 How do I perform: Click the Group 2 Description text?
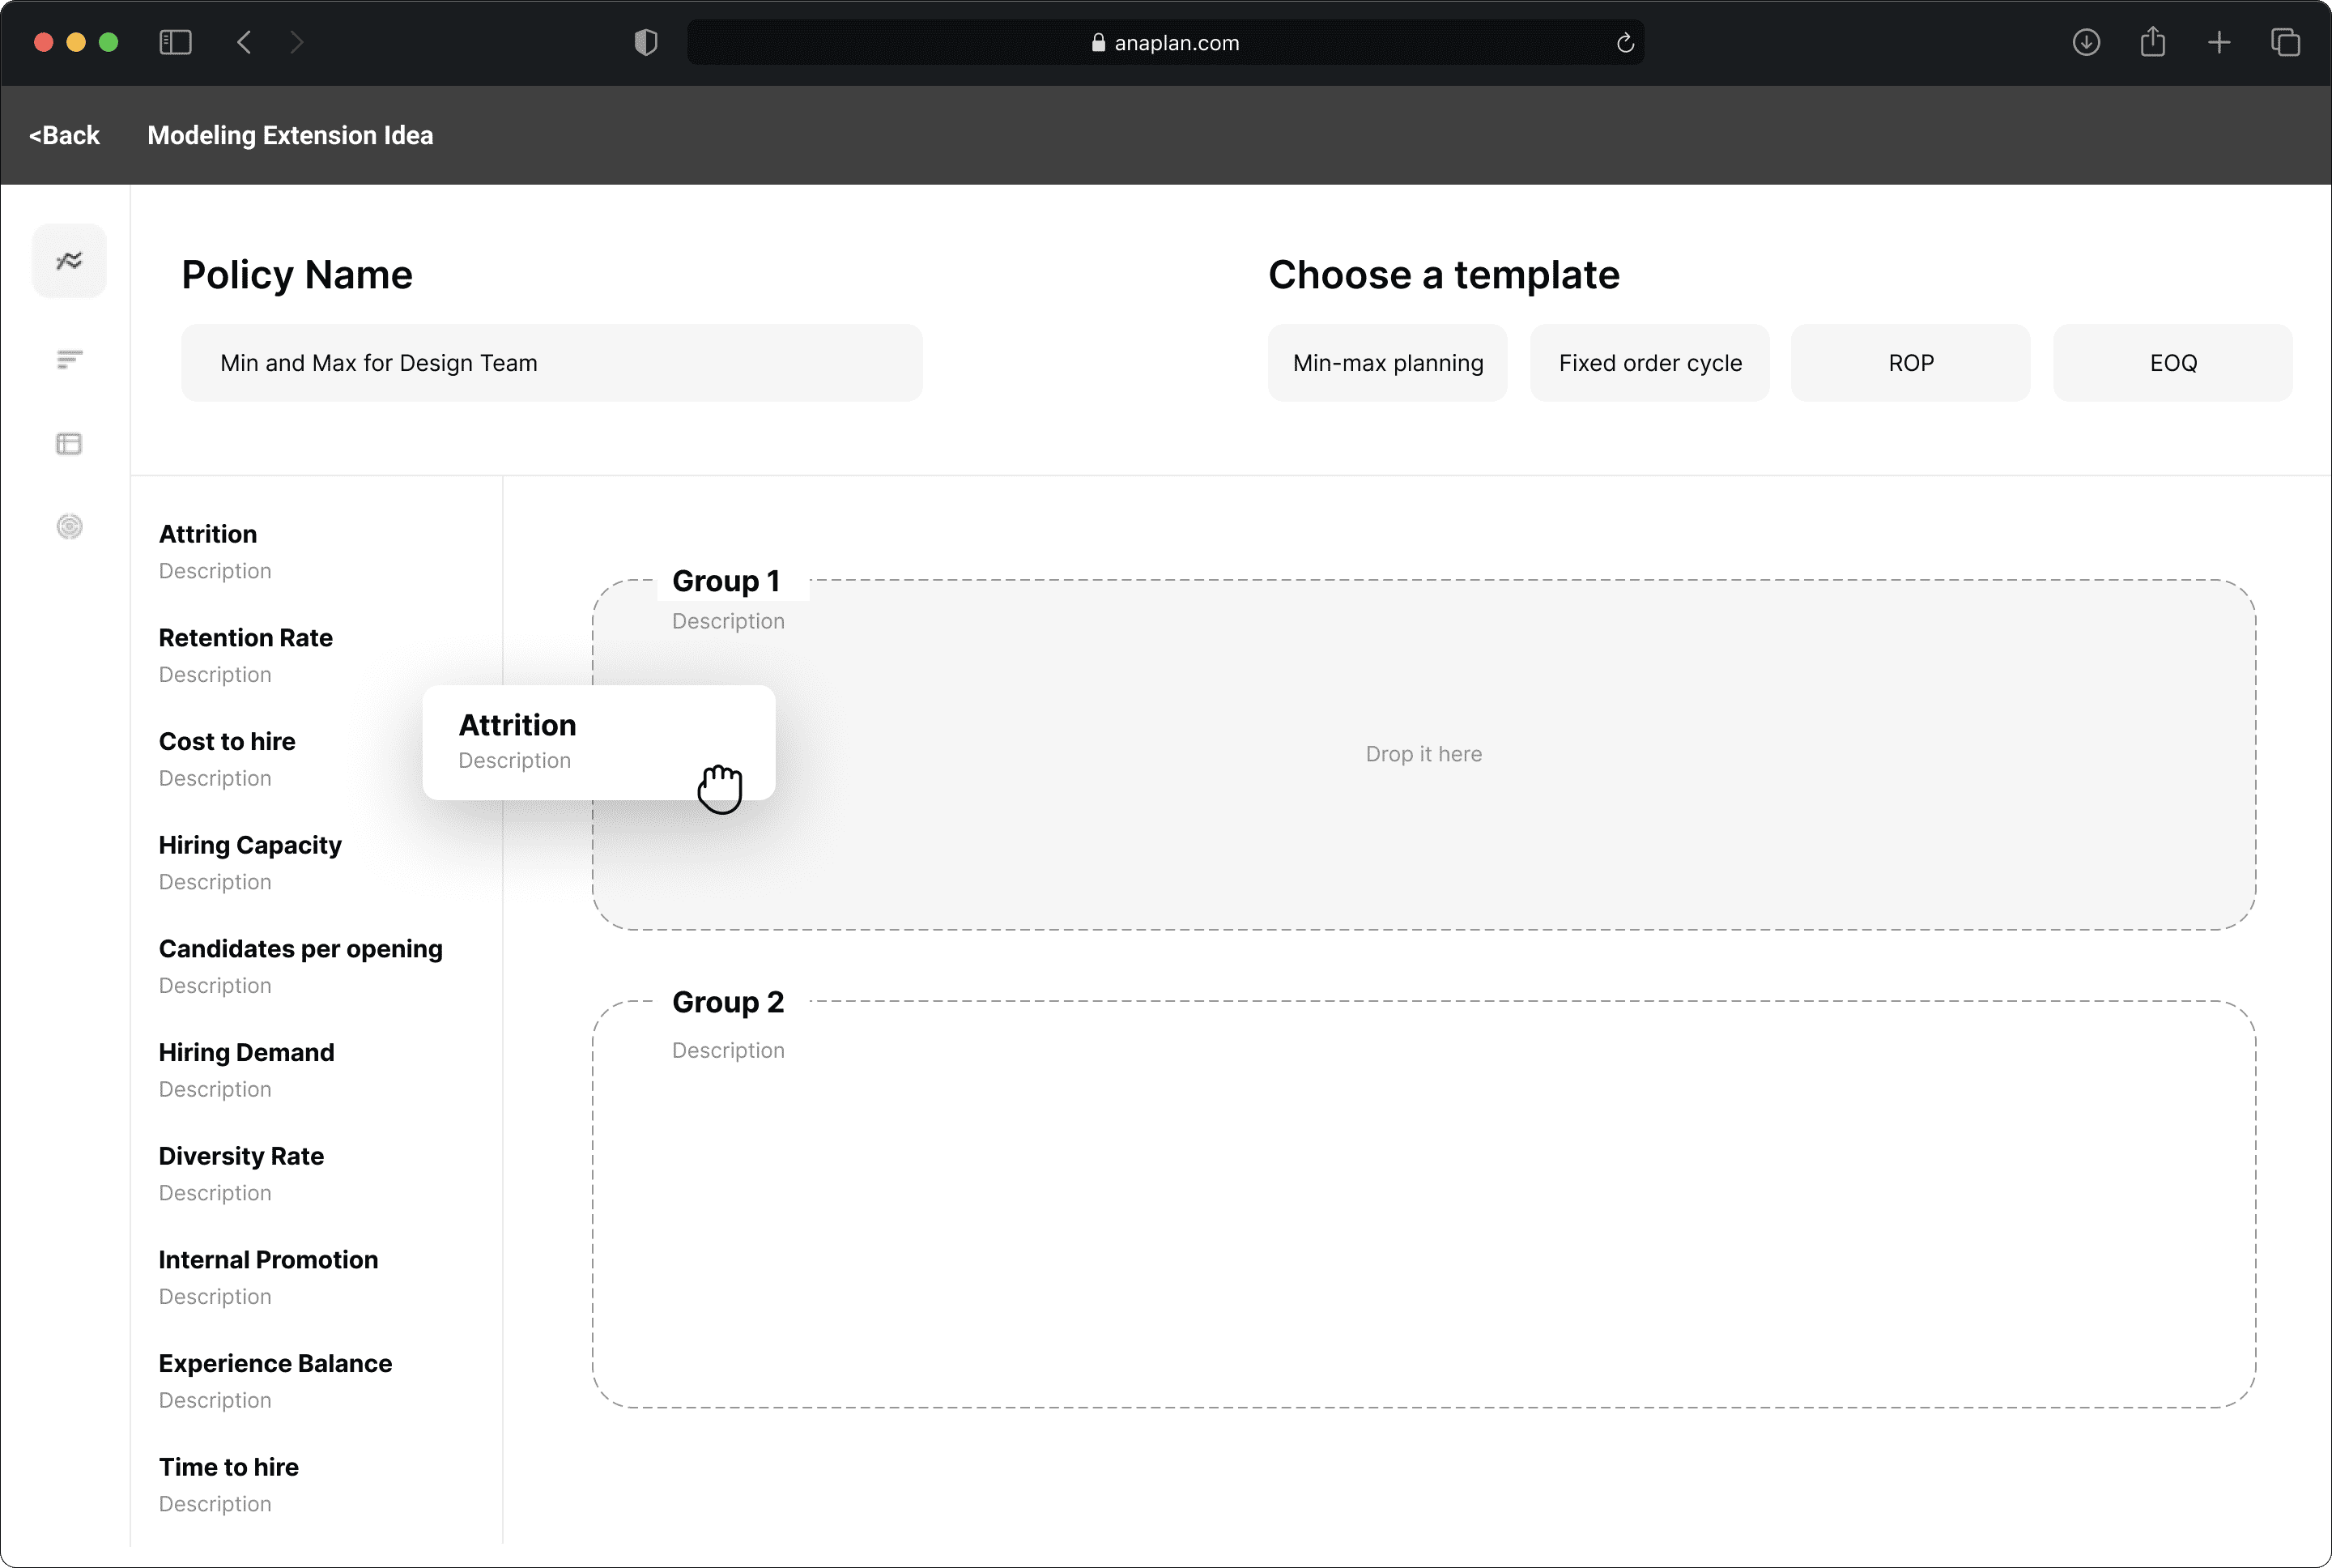[x=728, y=1050]
